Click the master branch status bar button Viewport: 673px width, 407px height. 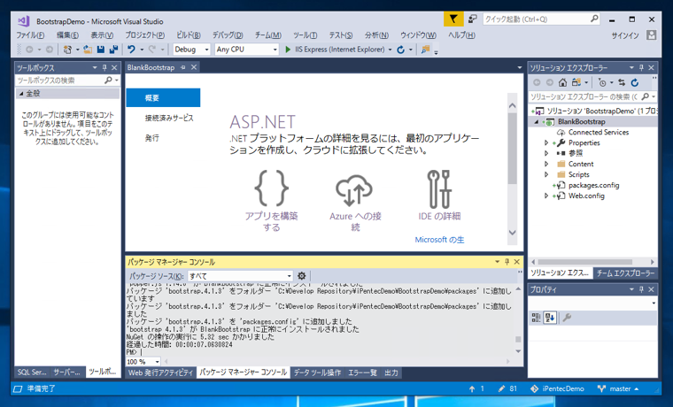tap(618, 388)
